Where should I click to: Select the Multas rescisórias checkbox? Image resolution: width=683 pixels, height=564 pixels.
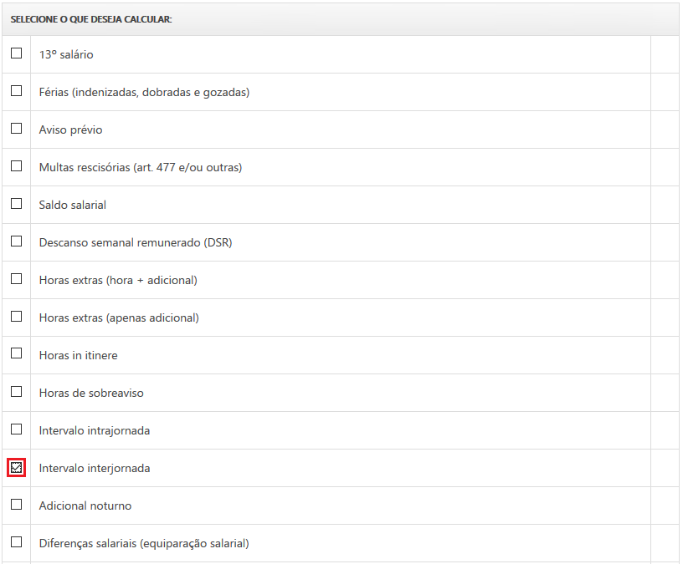coord(16,166)
